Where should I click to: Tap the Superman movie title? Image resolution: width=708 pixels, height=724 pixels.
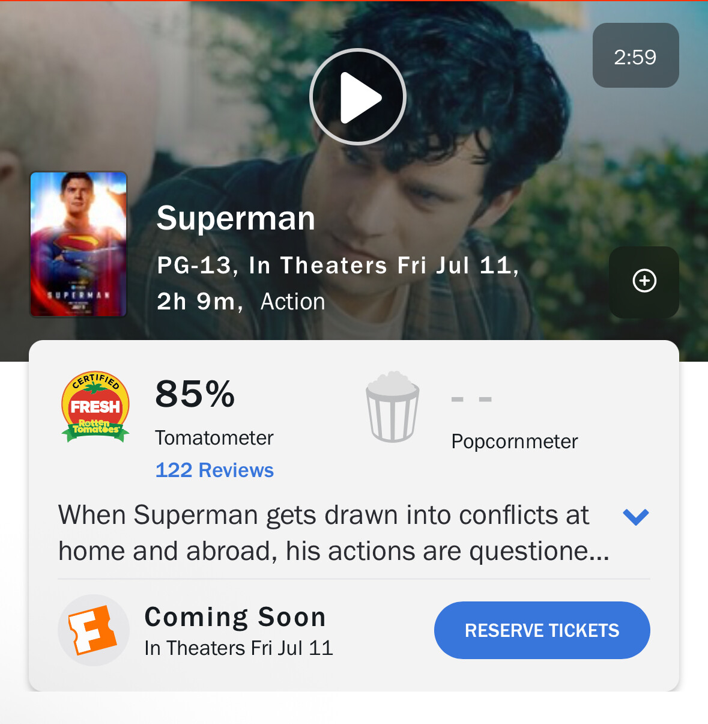(236, 218)
